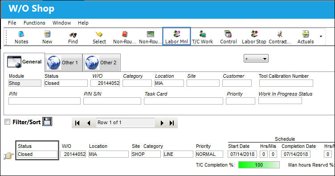Screen dimensions: 335x176
Task: Click the Priority cell showing NORMAL
Action: (209, 154)
